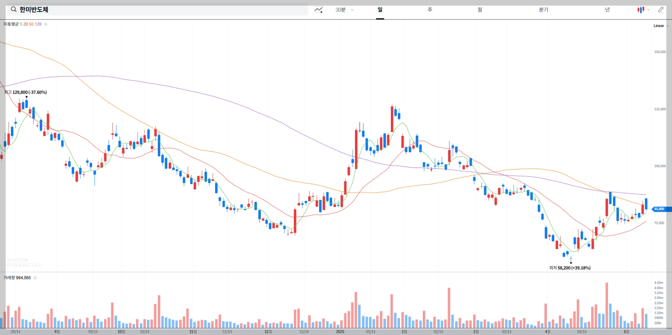672x335 pixels.
Task: Click the 08/14 date axis label
Action: tap(16, 332)
